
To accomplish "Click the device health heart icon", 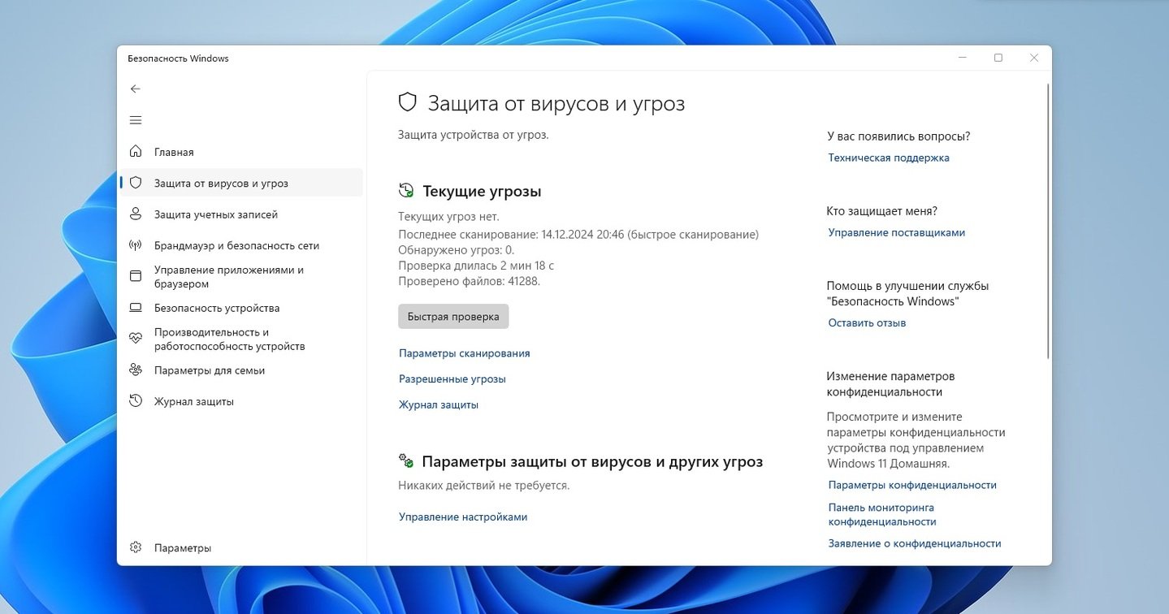I will [136, 339].
